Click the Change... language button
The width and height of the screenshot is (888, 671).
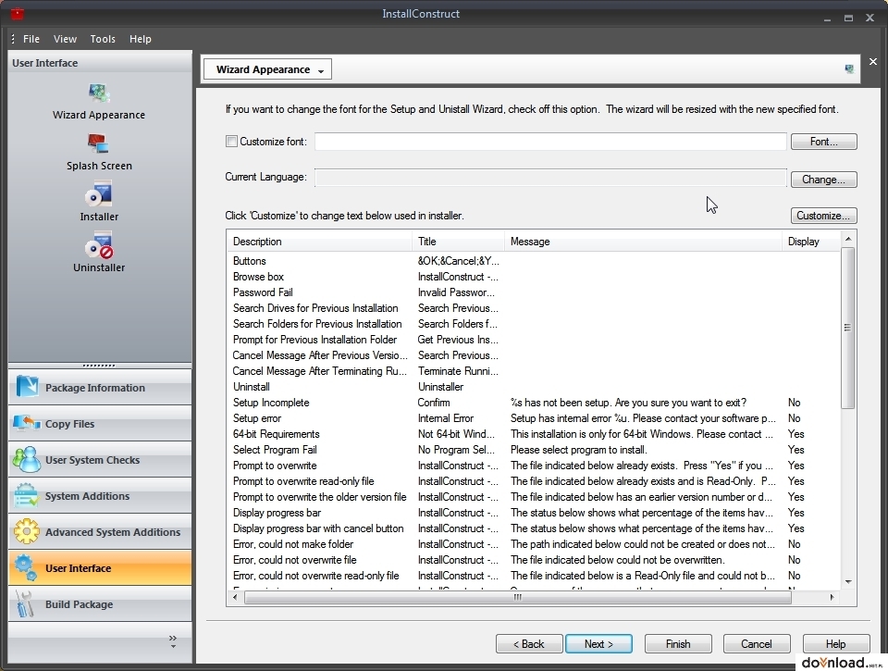coord(823,180)
